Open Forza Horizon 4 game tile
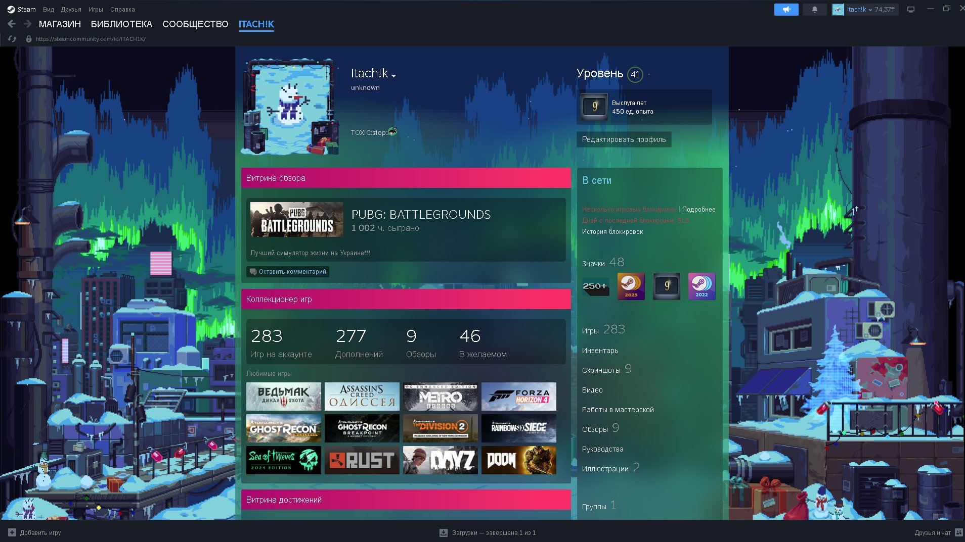This screenshot has height=542, width=965. [x=519, y=397]
